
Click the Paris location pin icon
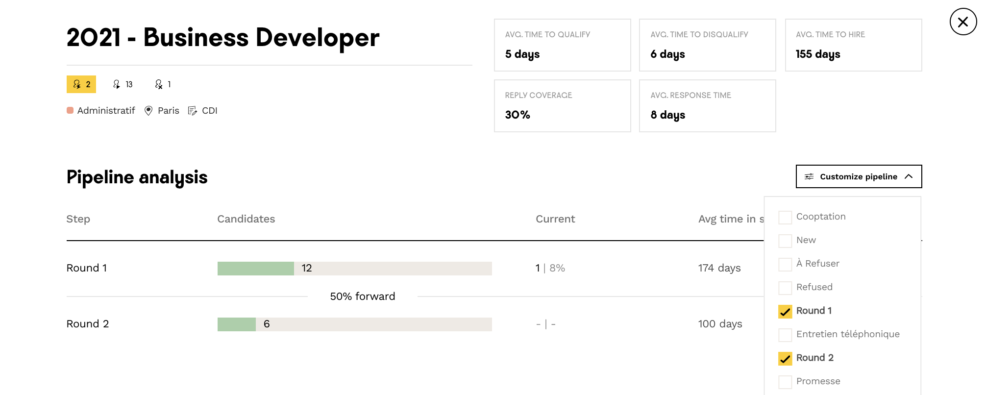[x=148, y=111]
